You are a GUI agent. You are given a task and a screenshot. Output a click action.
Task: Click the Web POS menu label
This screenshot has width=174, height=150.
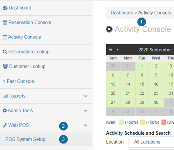[19, 125]
